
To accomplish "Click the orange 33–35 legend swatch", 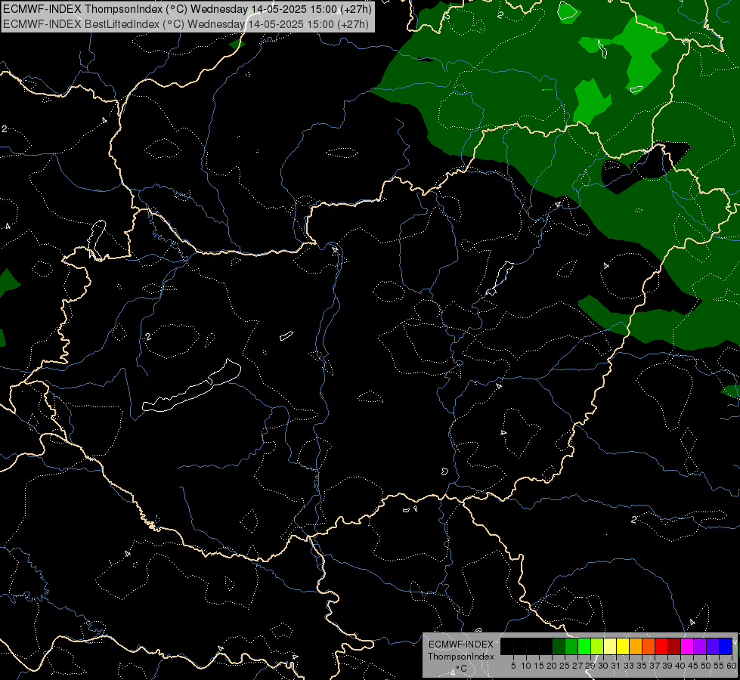I will click(636, 646).
